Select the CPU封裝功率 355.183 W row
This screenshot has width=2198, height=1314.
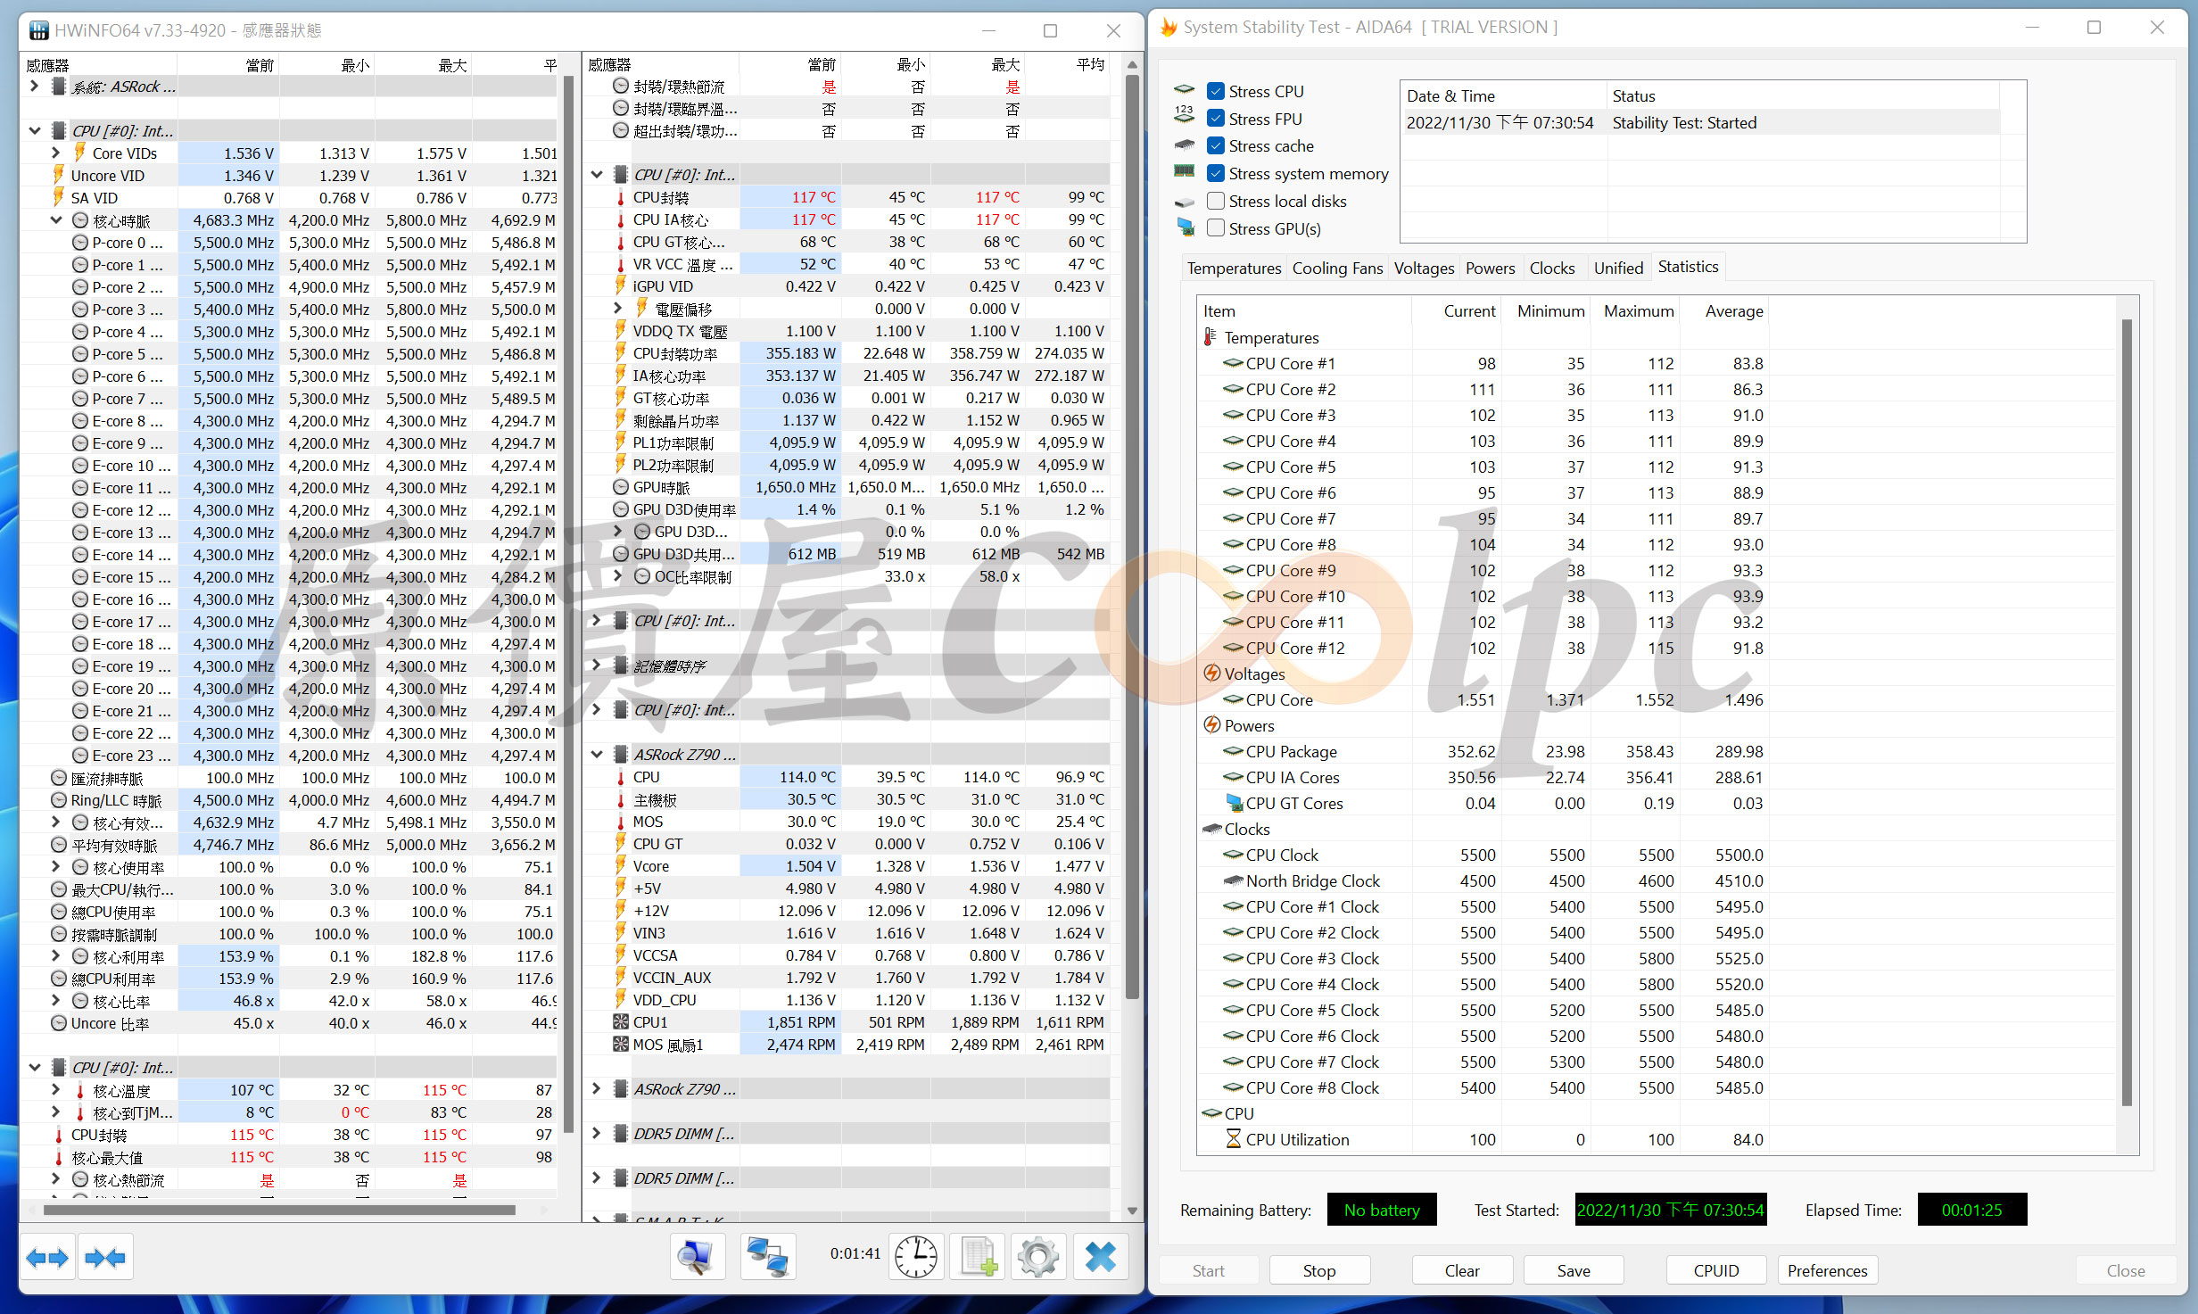coord(847,353)
